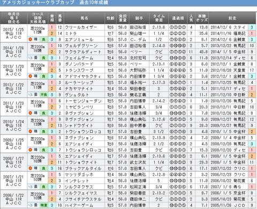Click the 2006/ 1/22 race date cell
The height and width of the screenshot is (209, 257).
(13, 199)
